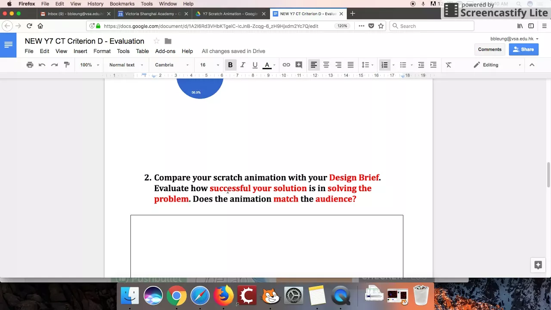The width and height of the screenshot is (551, 310).
Task: Click the Firefox Search field
Action: point(432,26)
